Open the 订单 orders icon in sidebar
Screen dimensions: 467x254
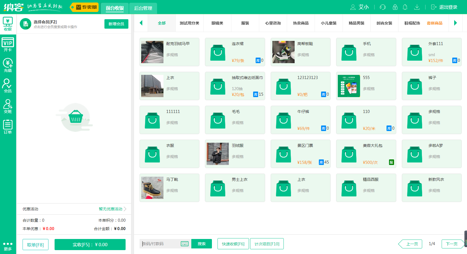(x=8, y=127)
